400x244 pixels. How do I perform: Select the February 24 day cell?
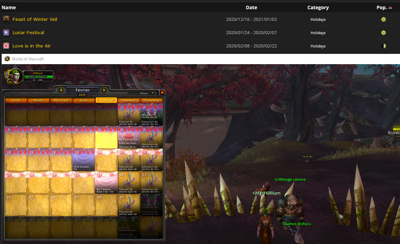pos(16,205)
